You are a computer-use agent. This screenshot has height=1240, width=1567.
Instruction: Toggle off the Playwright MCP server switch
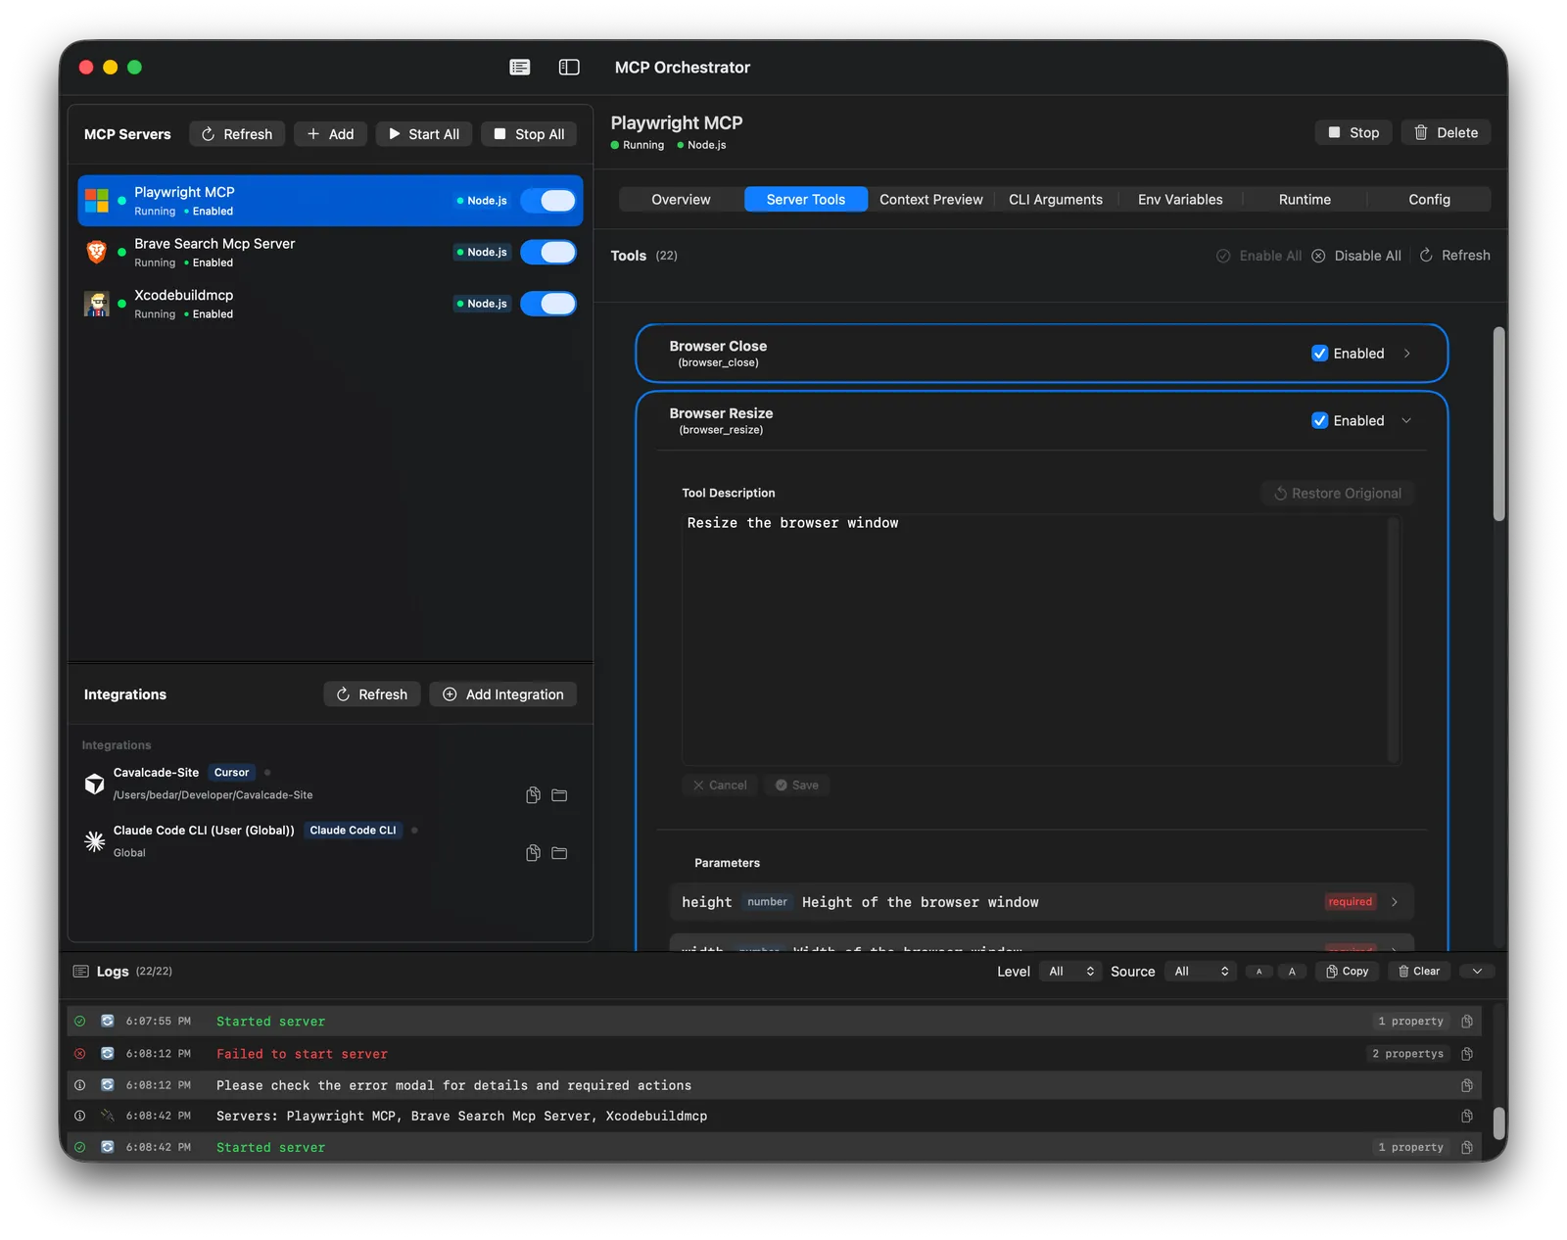548,201
